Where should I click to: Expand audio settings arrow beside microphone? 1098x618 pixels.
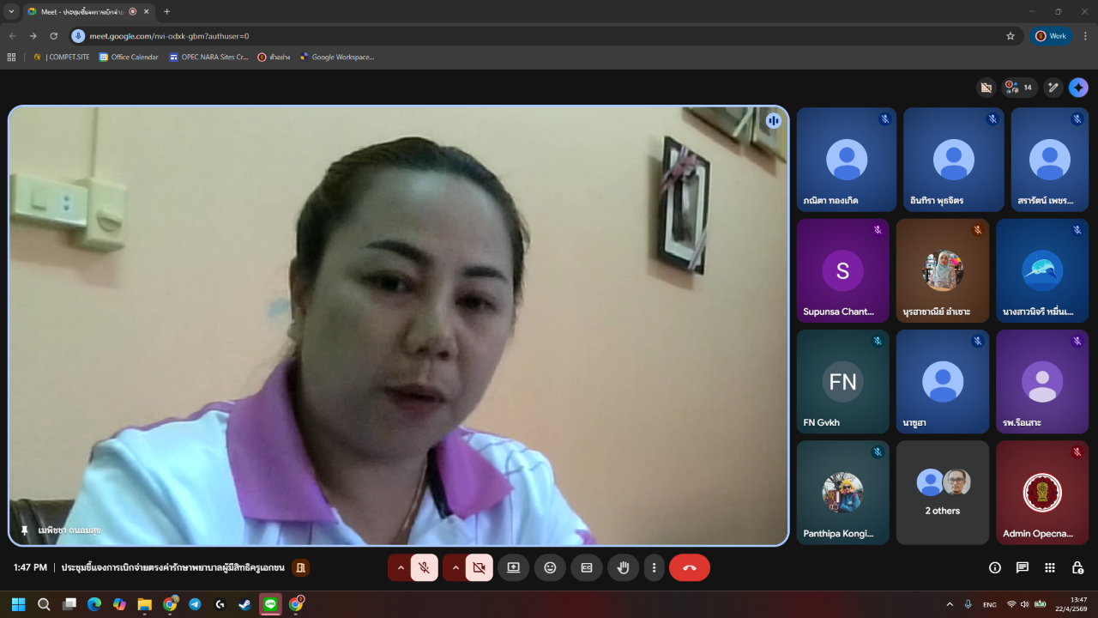tap(401, 567)
